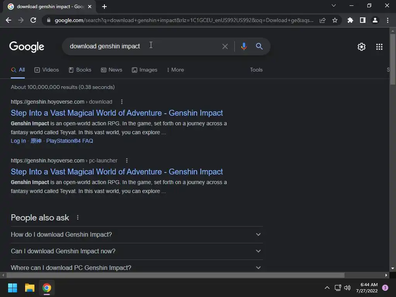Viewport: 396px width, 297px height.
Task: Open the People also ask options menu
Action: [x=77, y=217]
